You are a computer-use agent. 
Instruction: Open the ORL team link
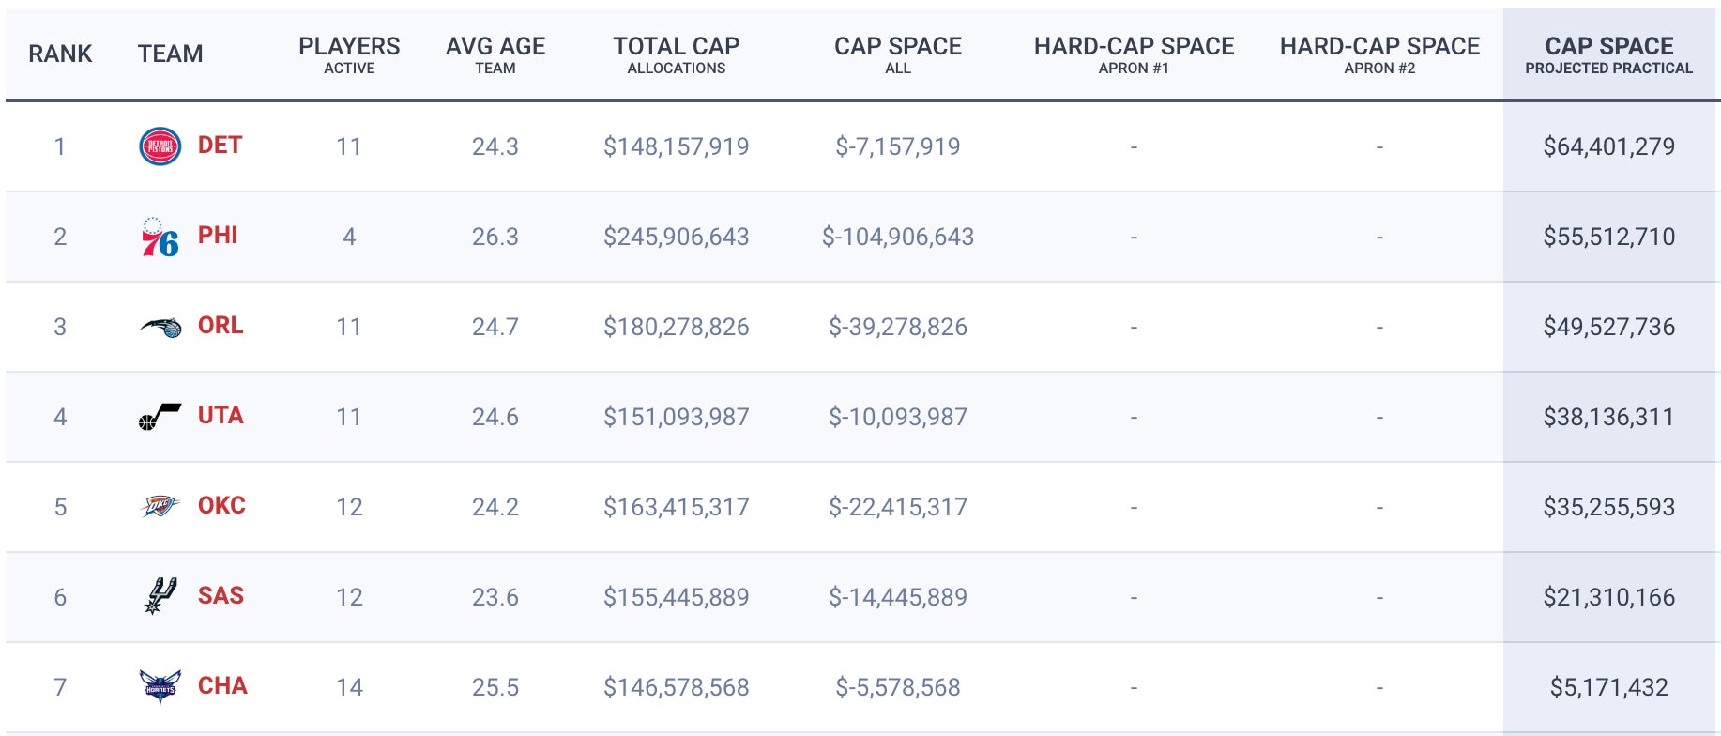pos(221,326)
